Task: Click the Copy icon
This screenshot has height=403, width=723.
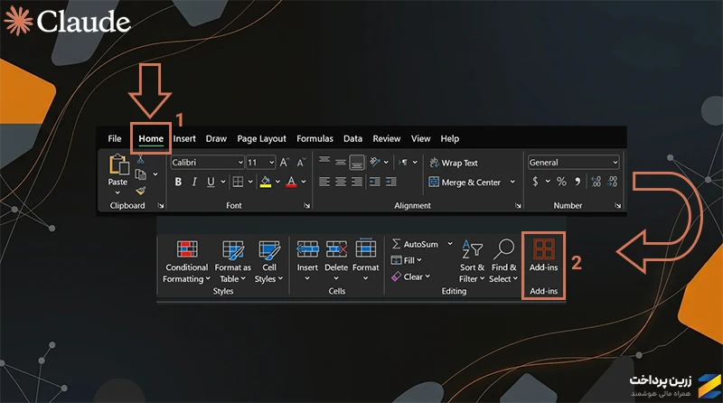Action: (141, 174)
